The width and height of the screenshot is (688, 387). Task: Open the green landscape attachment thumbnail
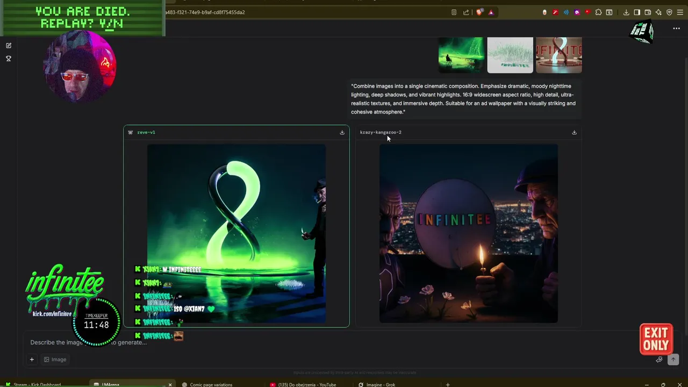click(461, 55)
